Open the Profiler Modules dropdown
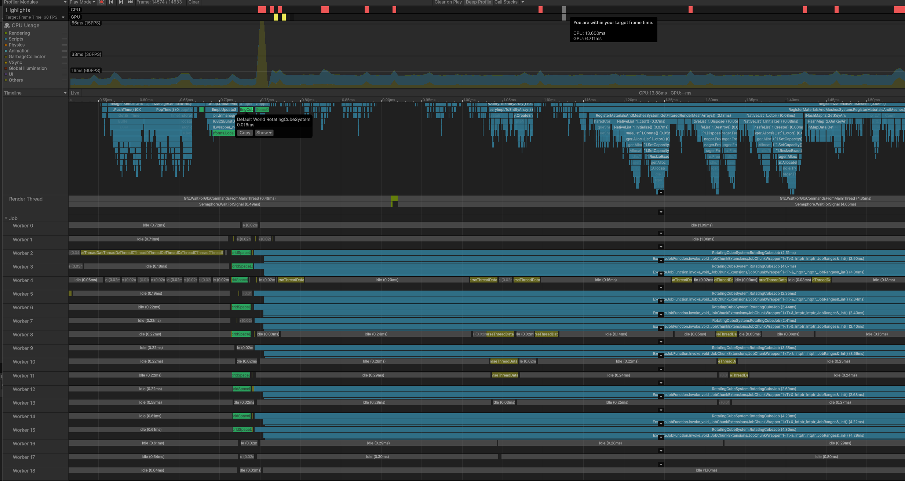The height and width of the screenshot is (481, 905). [35, 2]
